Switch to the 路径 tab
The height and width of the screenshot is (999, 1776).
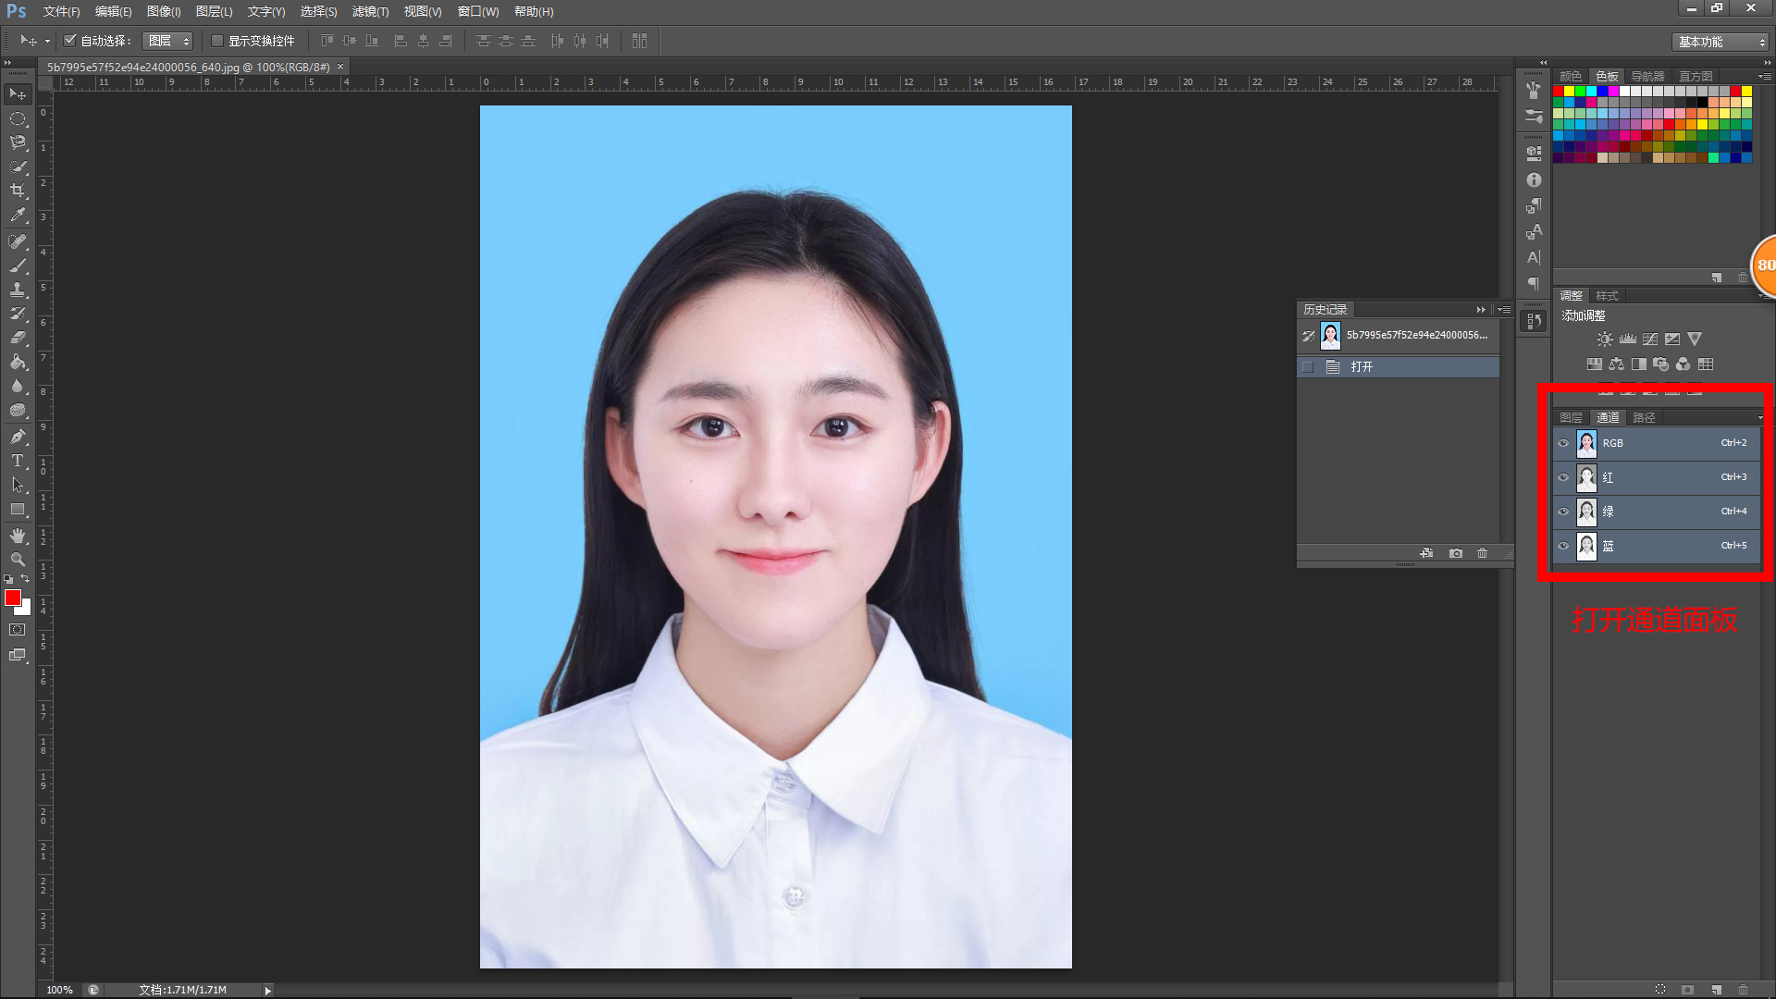pyautogui.click(x=1644, y=417)
